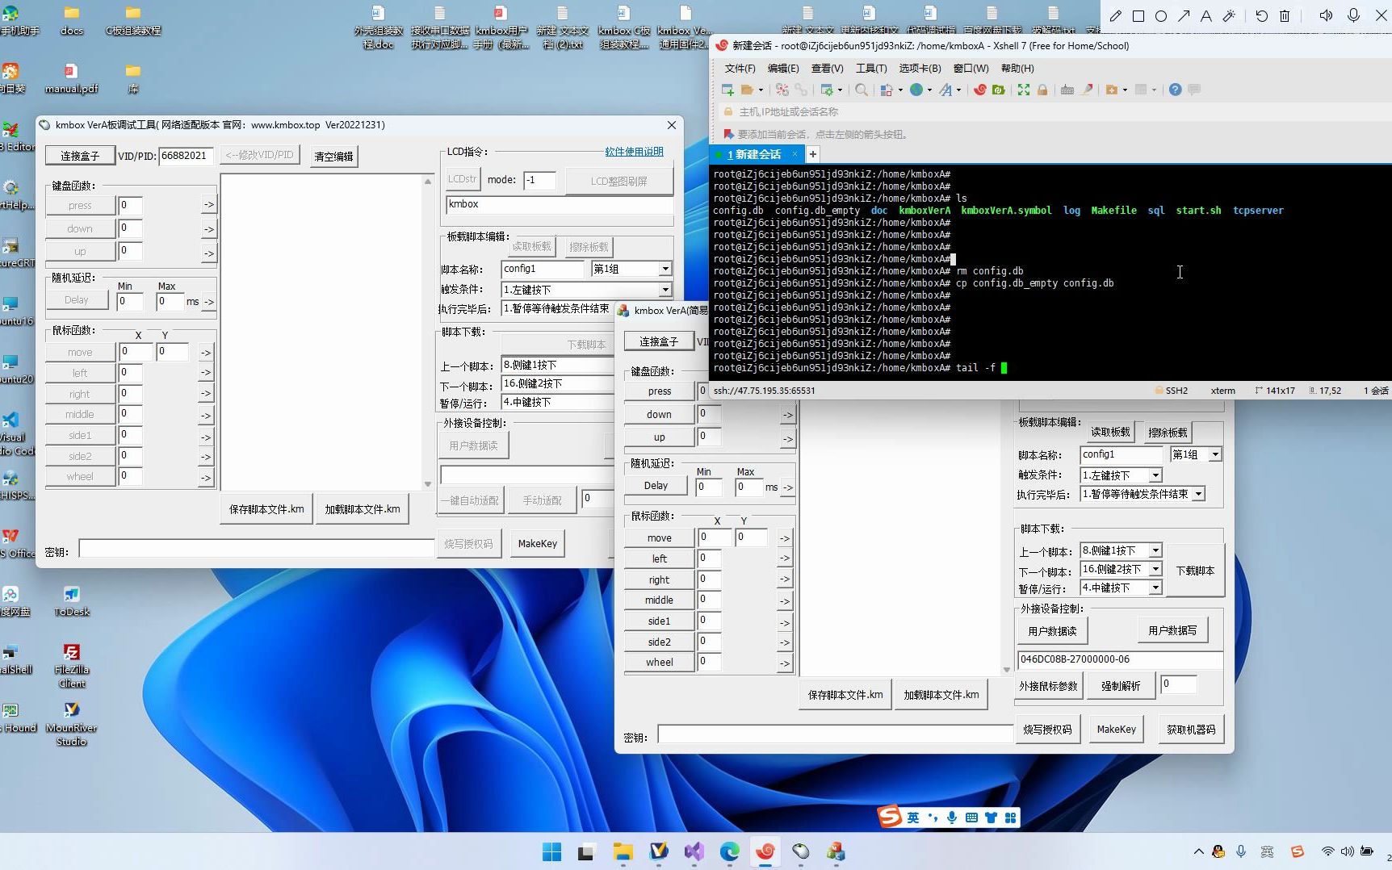Click the 密钥 input field in back window
Viewport: 1392px width, 870px height.
pyautogui.click(x=257, y=549)
